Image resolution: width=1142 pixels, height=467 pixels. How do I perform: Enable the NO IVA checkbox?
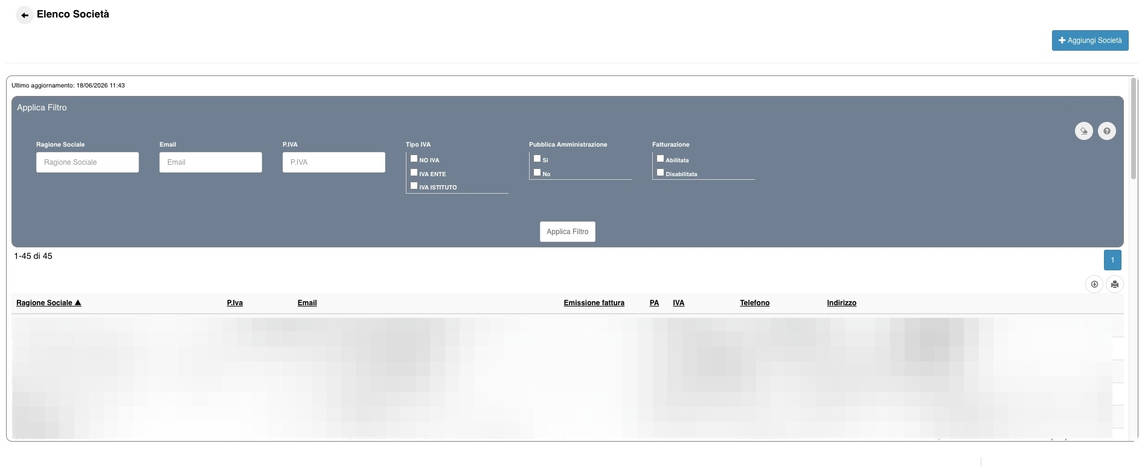(x=414, y=159)
